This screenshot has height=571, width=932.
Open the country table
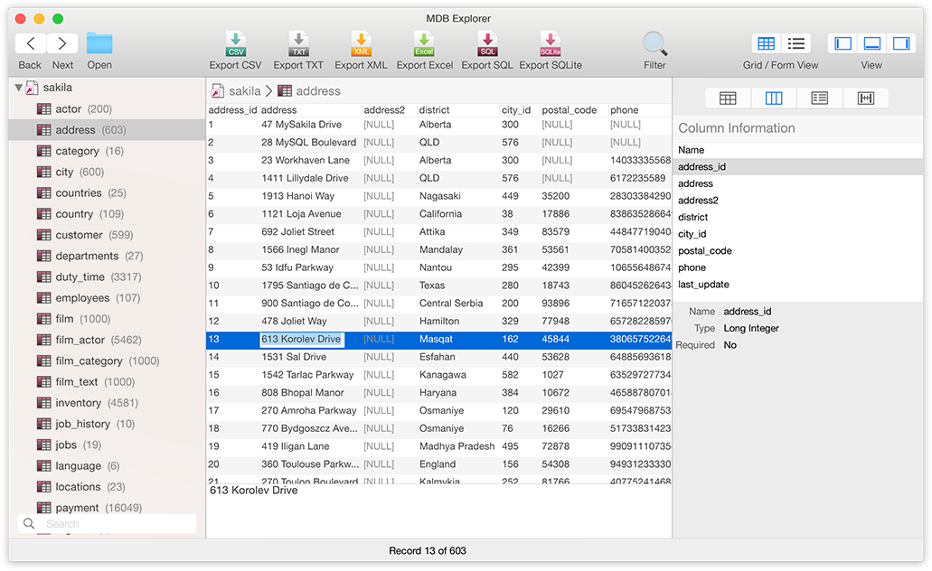tap(107, 214)
